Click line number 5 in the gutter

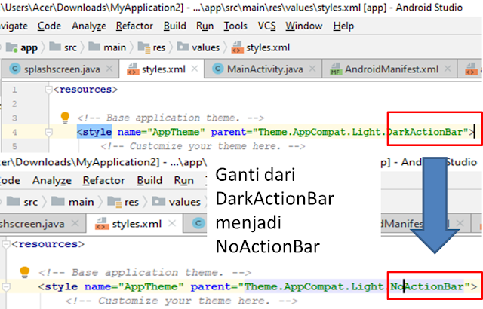[14, 146]
